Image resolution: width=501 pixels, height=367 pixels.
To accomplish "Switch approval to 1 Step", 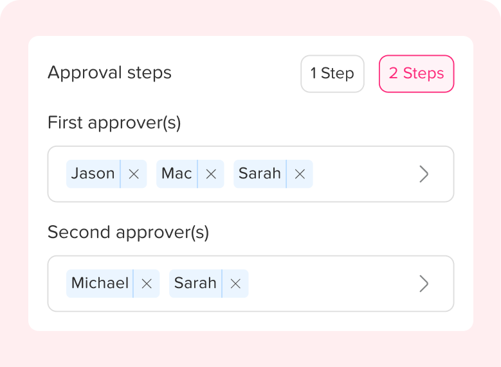I will pyautogui.click(x=332, y=74).
